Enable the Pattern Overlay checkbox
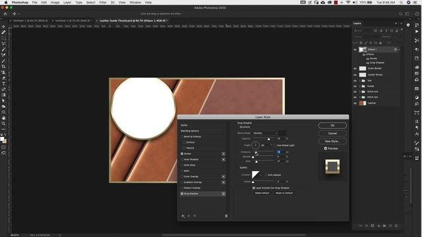 (182, 188)
